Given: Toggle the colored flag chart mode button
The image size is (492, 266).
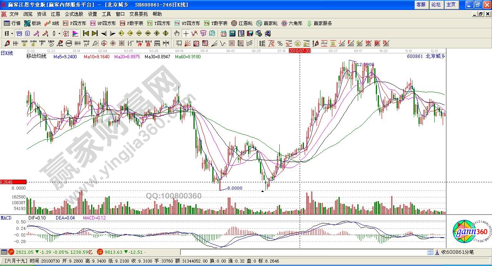Looking at the screenshot, I should (x=75, y=33).
